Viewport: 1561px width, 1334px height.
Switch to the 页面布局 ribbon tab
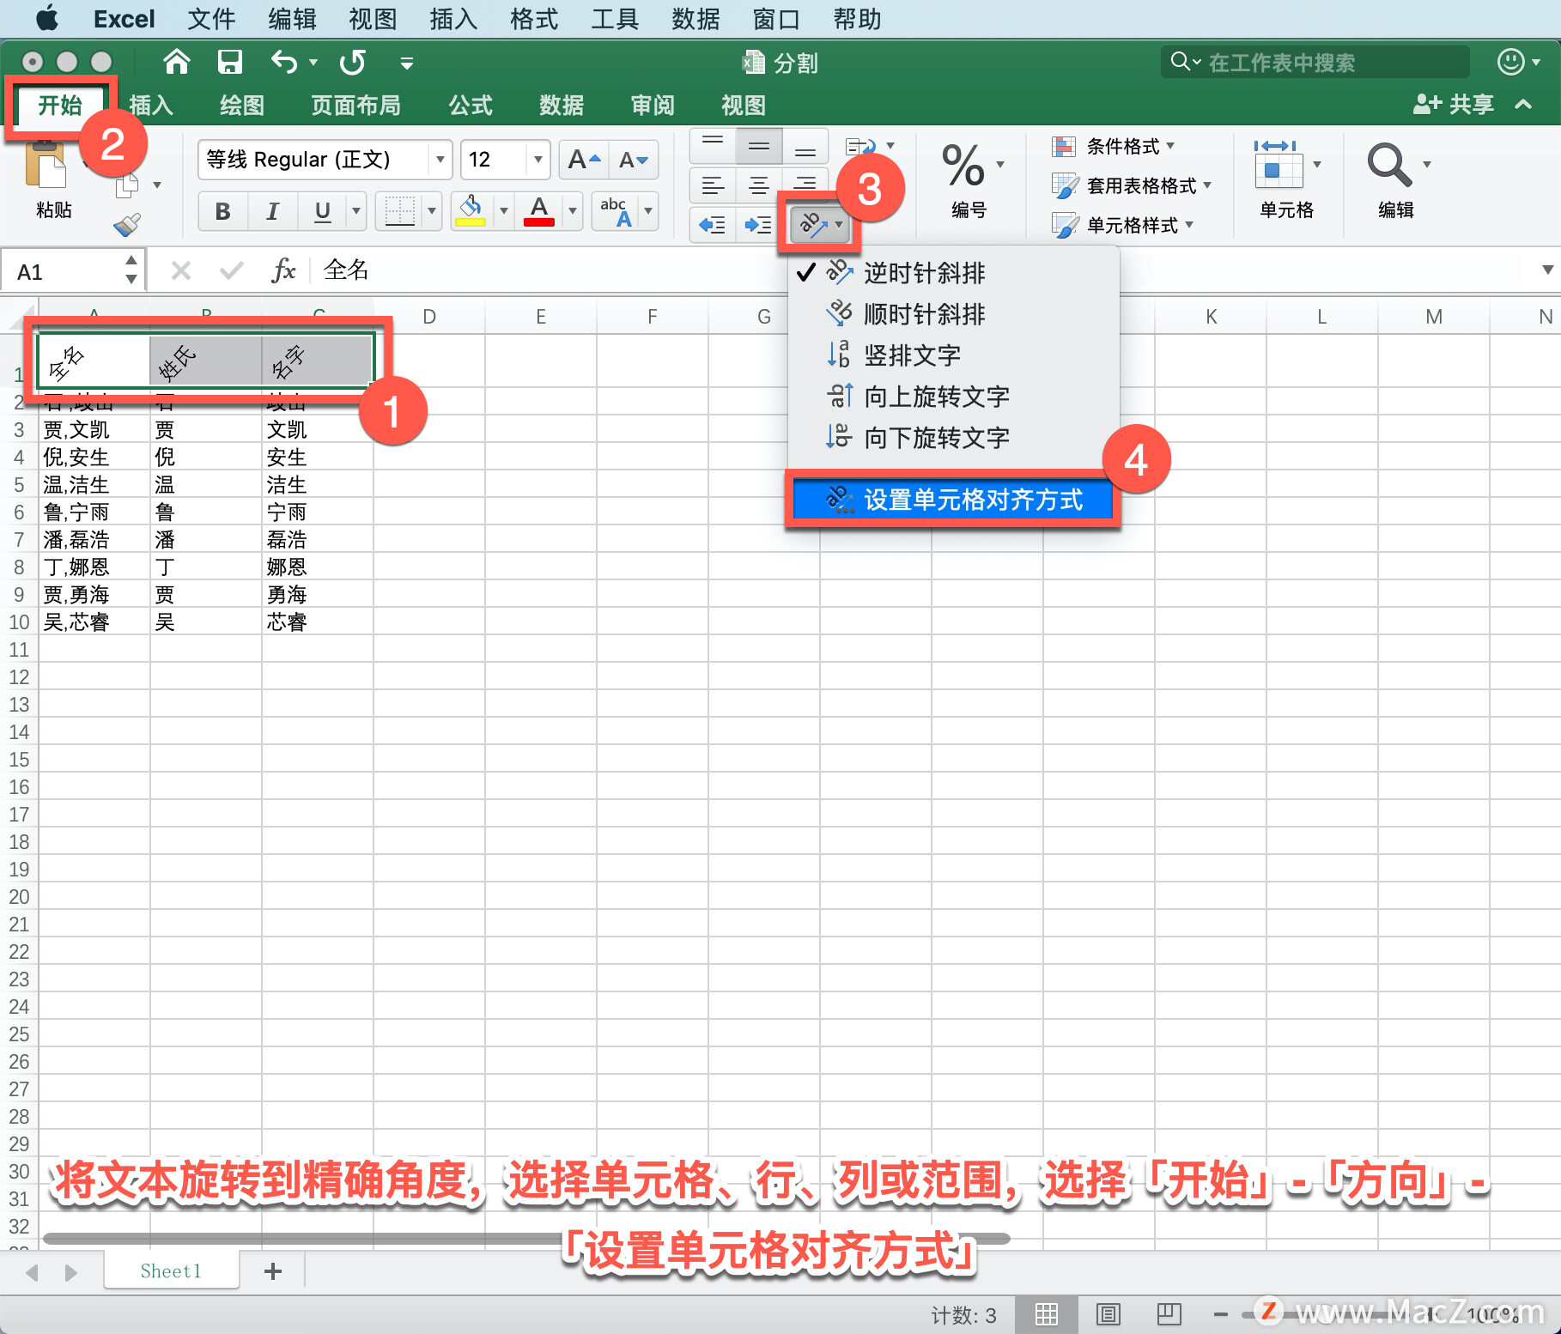[355, 106]
